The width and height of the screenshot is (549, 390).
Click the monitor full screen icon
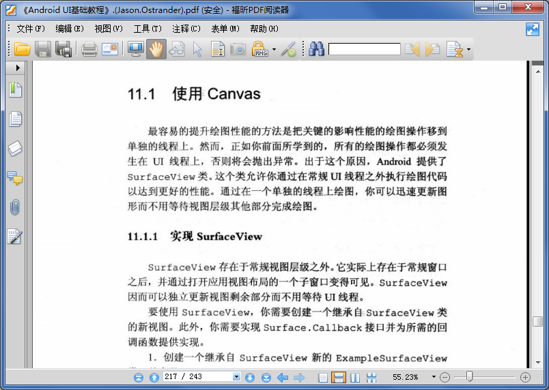point(135,49)
